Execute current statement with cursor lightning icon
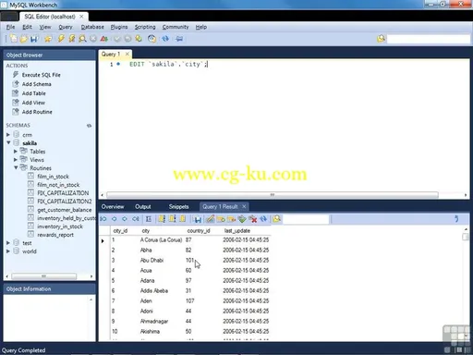This screenshot has height=355, width=473. (x=72, y=39)
